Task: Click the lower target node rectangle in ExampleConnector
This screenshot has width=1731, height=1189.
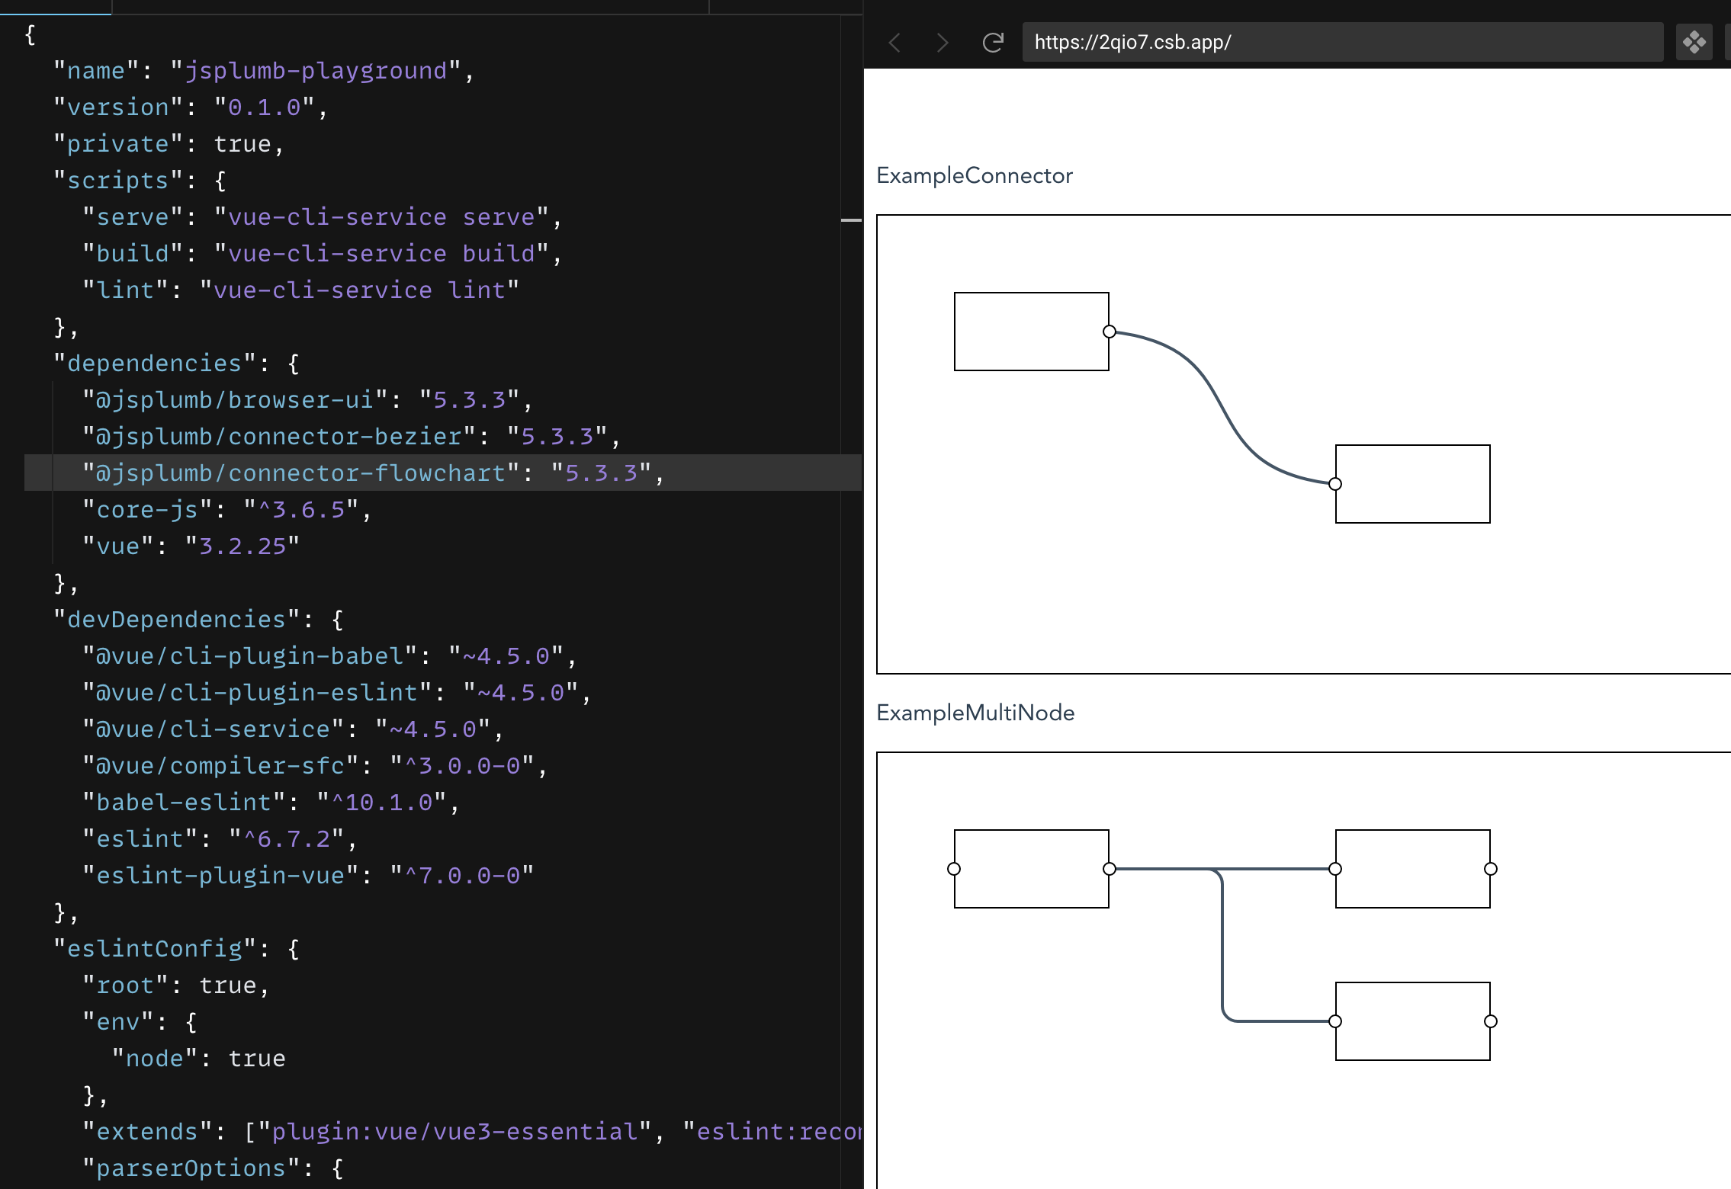Action: click(1412, 483)
